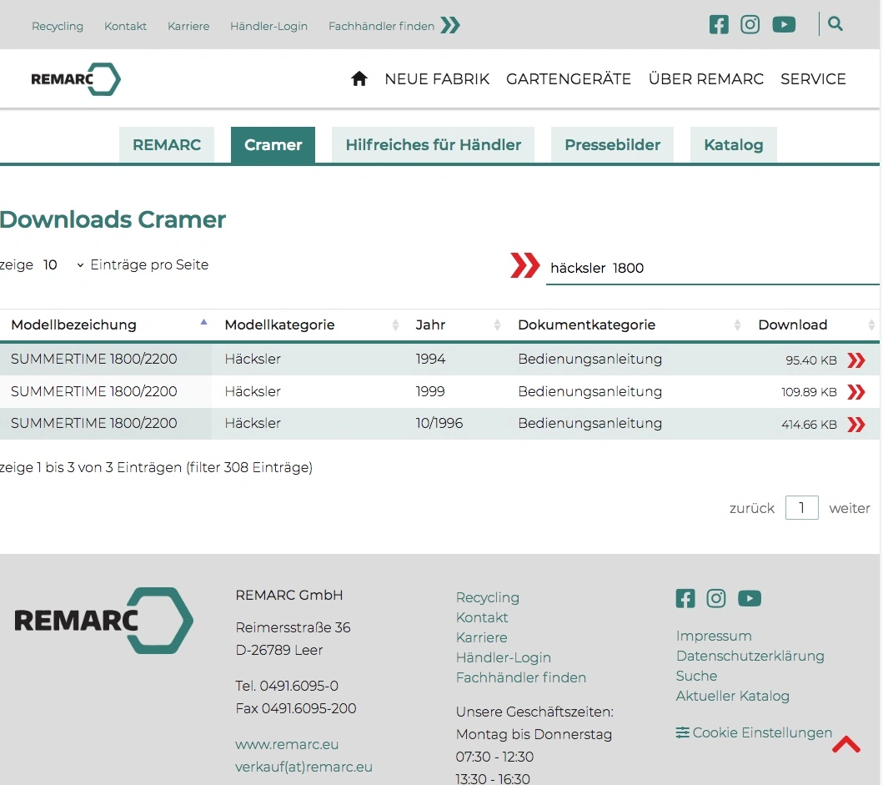Click the search field containing häcksler 1800
The width and height of the screenshot is (883, 785).
click(x=711, y=269)
